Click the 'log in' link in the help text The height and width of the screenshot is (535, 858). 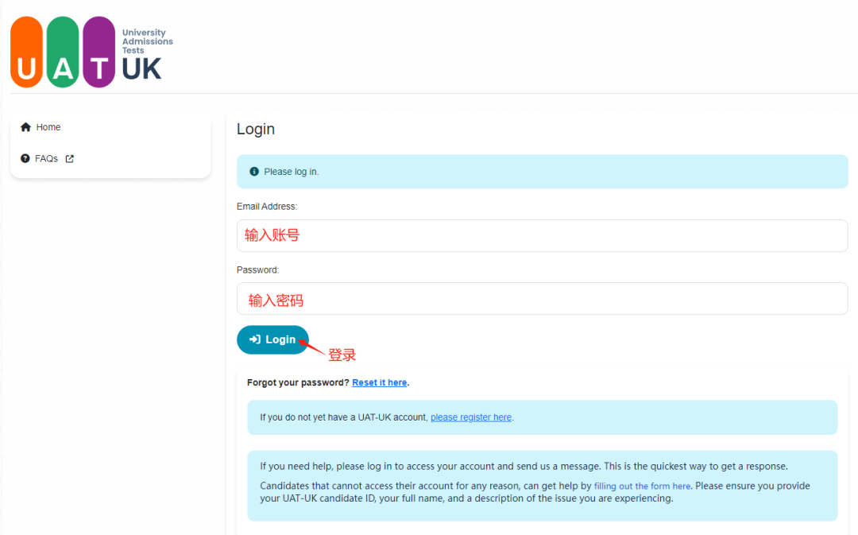(x=379, y=467)
